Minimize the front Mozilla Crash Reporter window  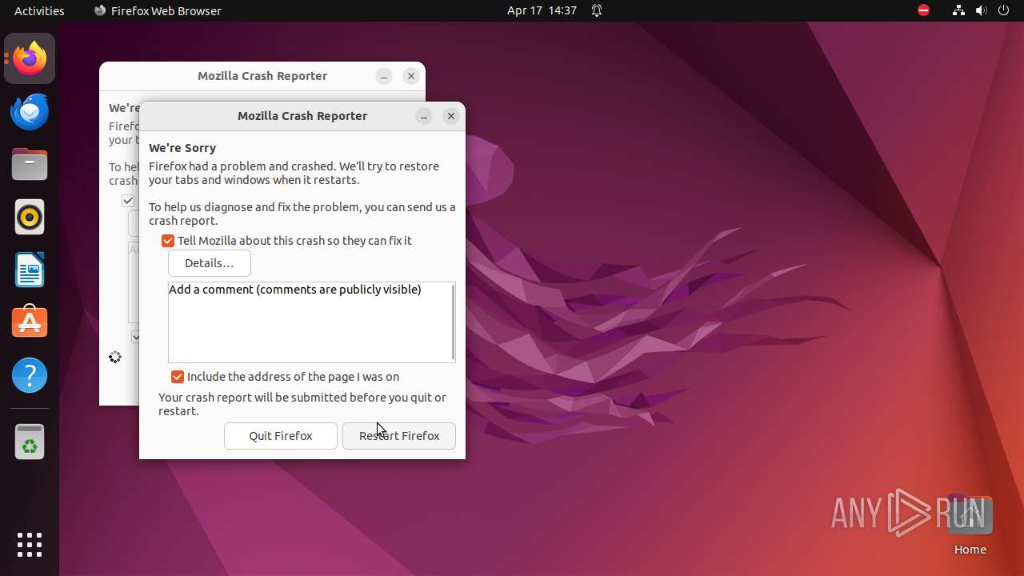tap(424, 116)
